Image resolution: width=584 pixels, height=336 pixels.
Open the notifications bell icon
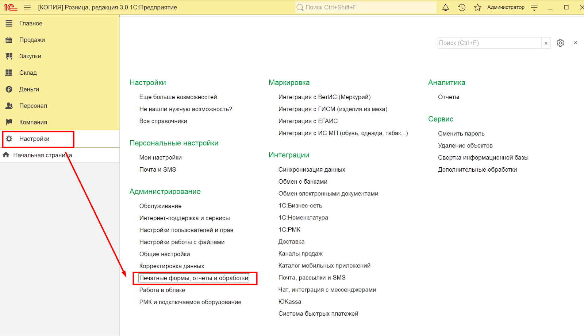pyautogui.click(x=445, y=7)
